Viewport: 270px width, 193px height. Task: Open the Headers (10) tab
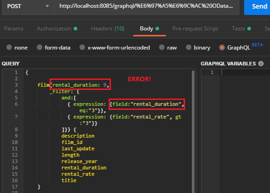pos(108,29)
